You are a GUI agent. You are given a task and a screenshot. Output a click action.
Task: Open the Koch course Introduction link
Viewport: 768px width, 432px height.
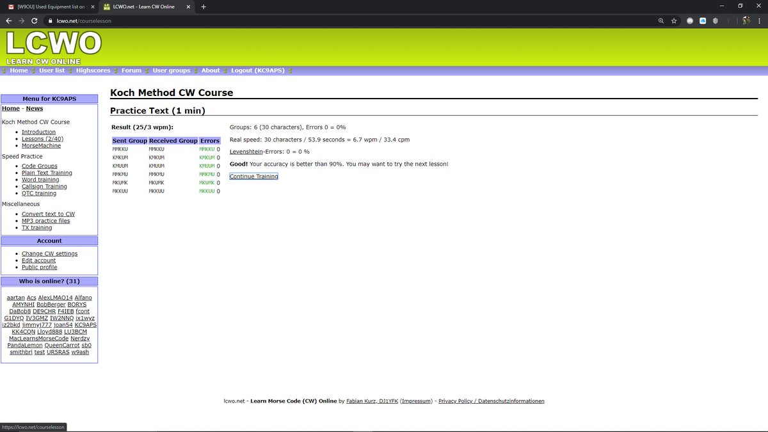pyautogui.click(x=38, y=132)
